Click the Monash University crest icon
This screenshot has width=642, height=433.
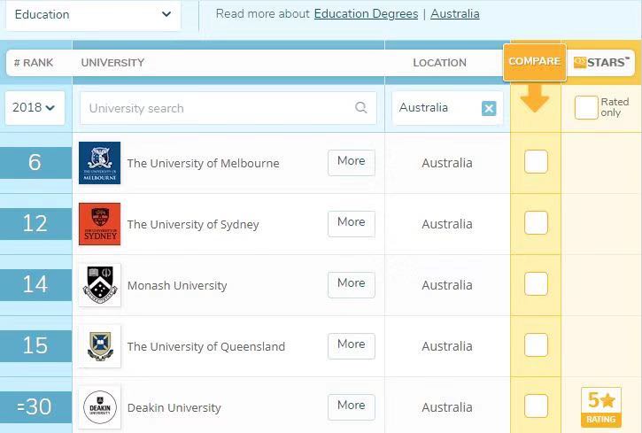coord(99,285)
